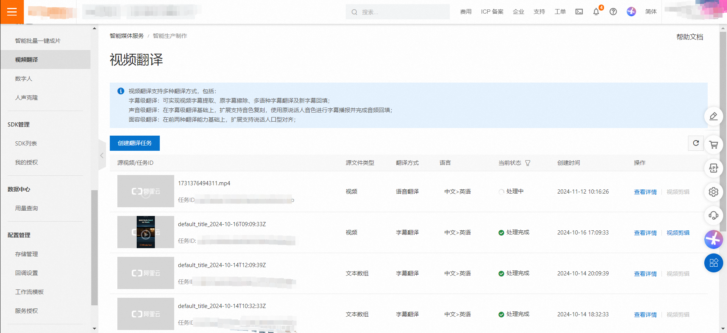Screen dimensions: 727x333
Task: Open 费用 menu in header
Action: point(466,12)
